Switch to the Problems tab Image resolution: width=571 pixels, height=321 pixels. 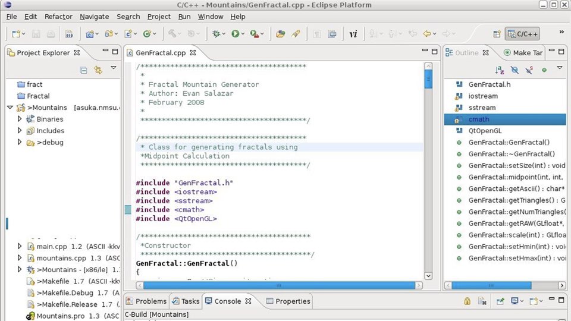146,301
